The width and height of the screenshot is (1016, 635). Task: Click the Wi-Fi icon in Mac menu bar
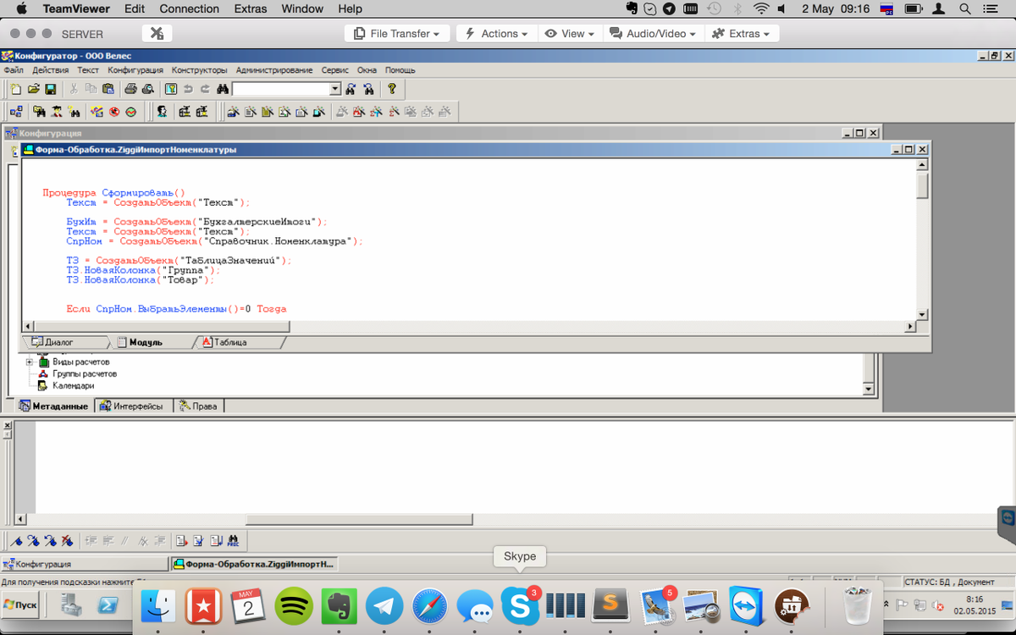pyautogui.click(x=761, y=9)
